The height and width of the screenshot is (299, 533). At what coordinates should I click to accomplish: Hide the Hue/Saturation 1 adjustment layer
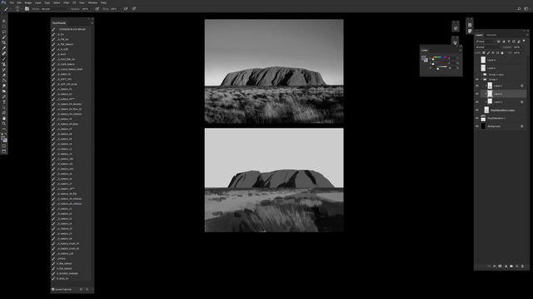477,118
